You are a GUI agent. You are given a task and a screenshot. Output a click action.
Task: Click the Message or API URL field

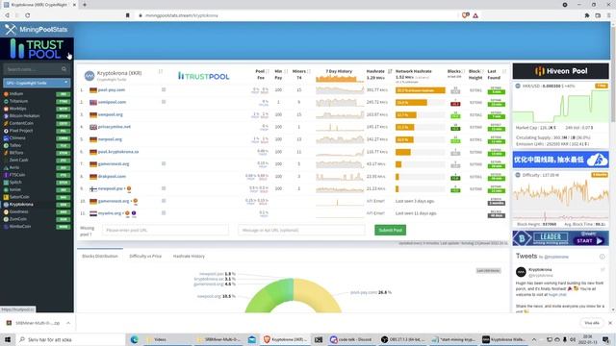301,230
